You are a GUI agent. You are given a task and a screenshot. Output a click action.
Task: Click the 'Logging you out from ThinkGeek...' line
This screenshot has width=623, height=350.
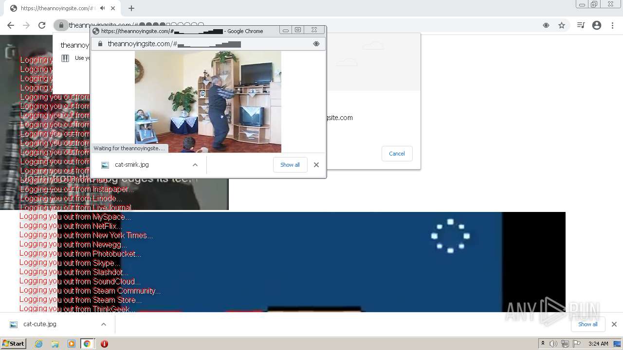[x=77, y=309]
